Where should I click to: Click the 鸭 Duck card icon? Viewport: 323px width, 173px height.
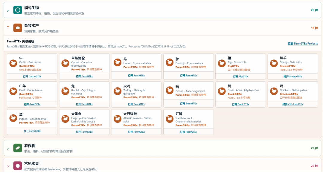click(222, 91)
